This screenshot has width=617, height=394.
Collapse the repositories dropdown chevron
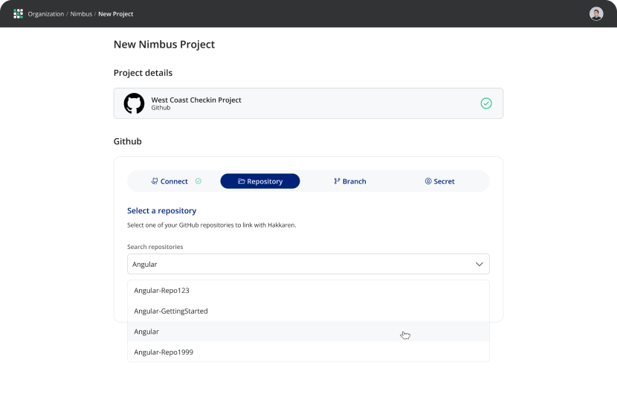tap(479, 264)
